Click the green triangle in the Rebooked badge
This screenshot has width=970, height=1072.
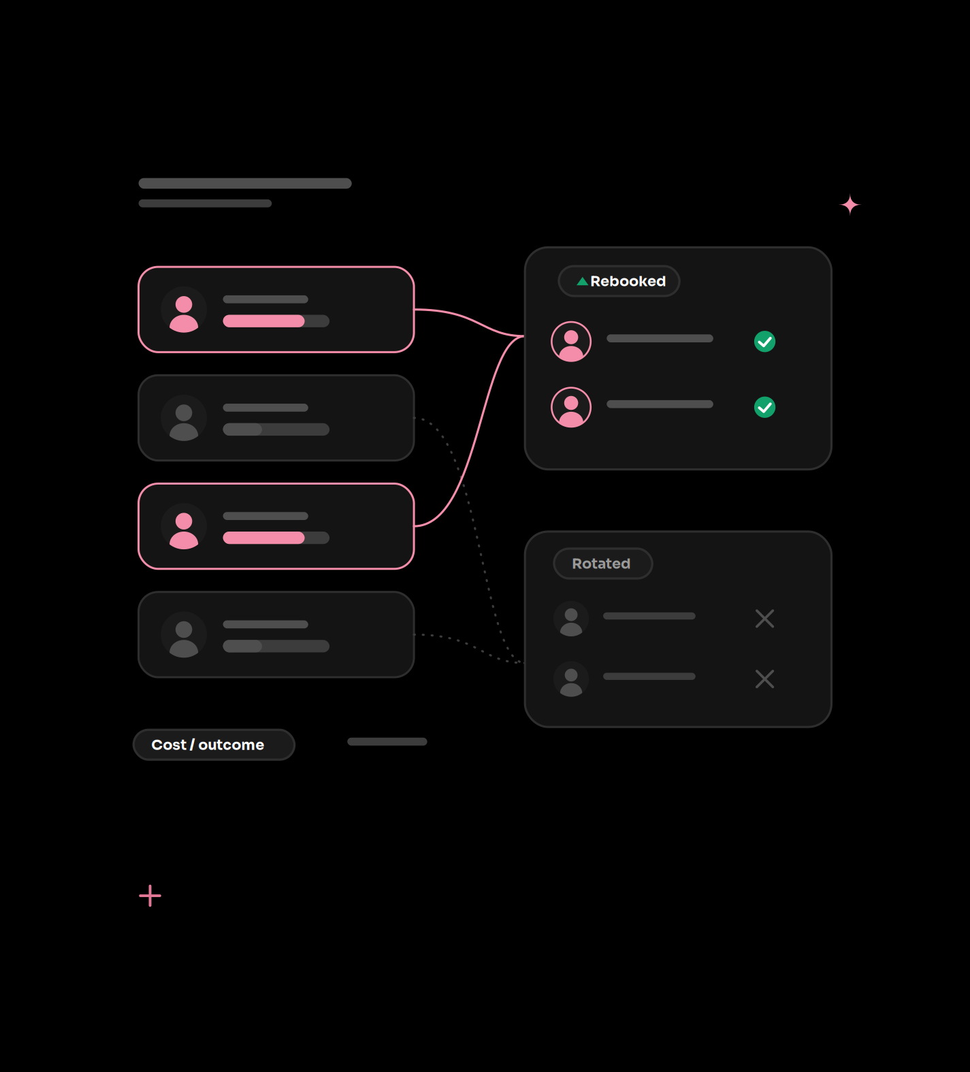point(582,281)
